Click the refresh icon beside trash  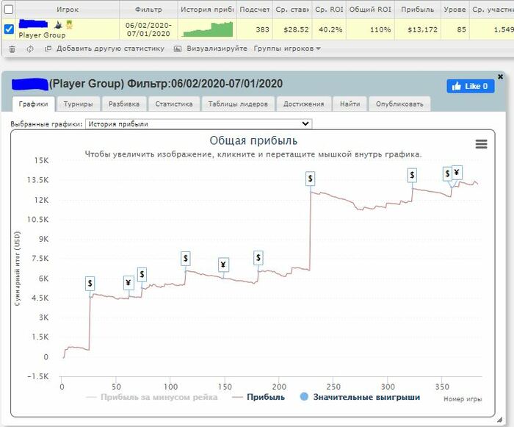pos(30,49)
